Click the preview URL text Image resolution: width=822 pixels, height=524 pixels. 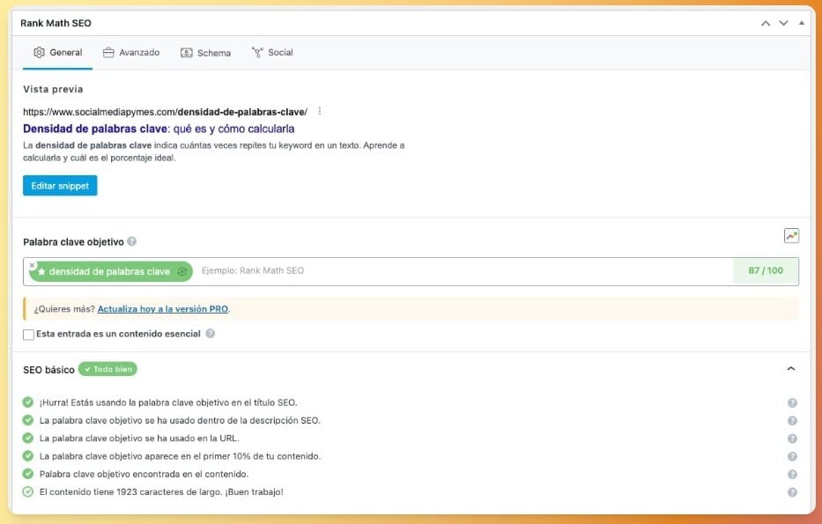[165, 112]
